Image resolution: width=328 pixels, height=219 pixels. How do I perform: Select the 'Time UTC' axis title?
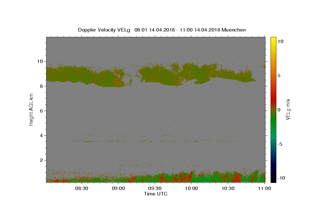[156, 194]
